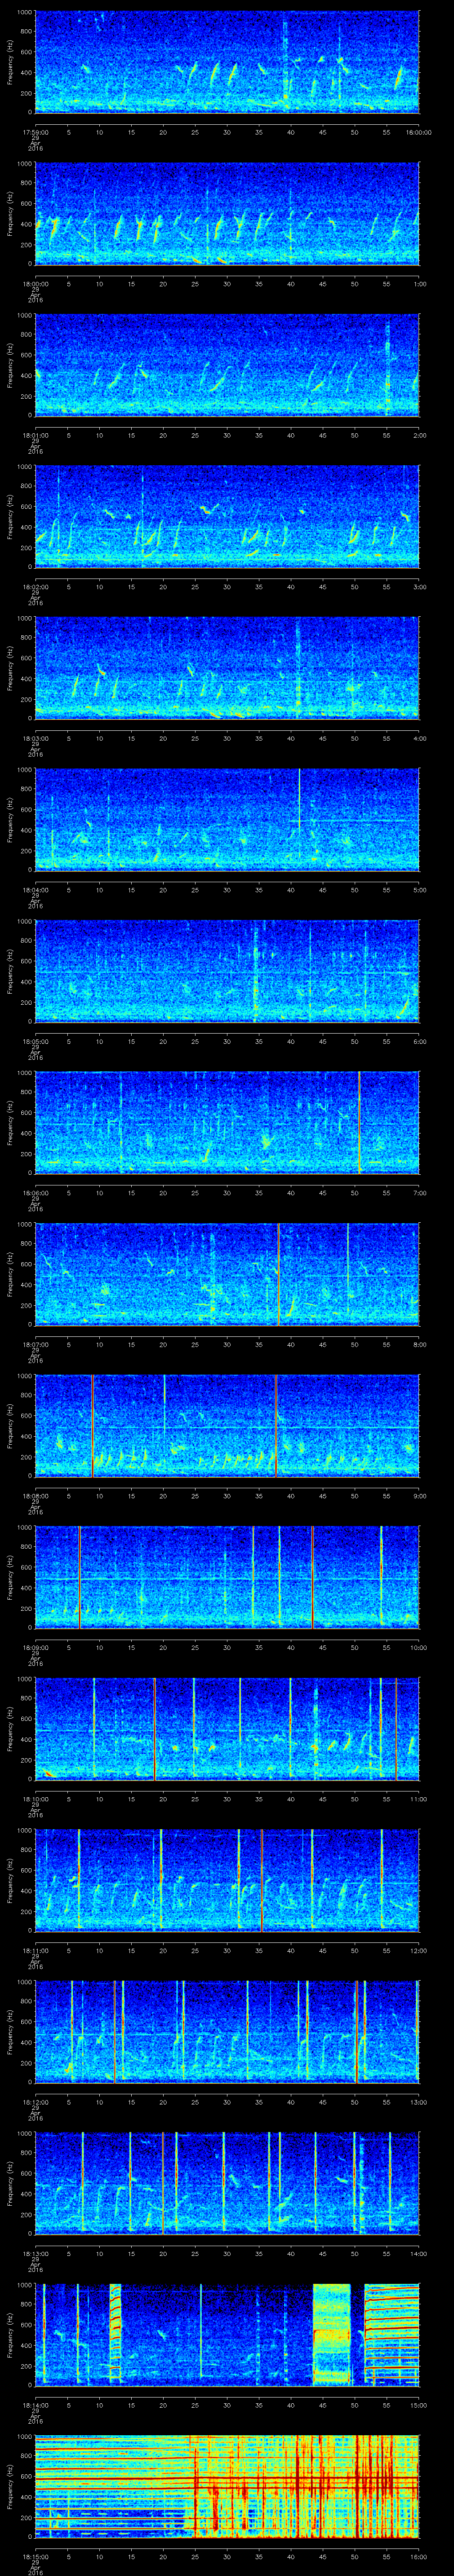Select the spectrogram panel ending at 1:00
454x2576 pixels.
227,213
